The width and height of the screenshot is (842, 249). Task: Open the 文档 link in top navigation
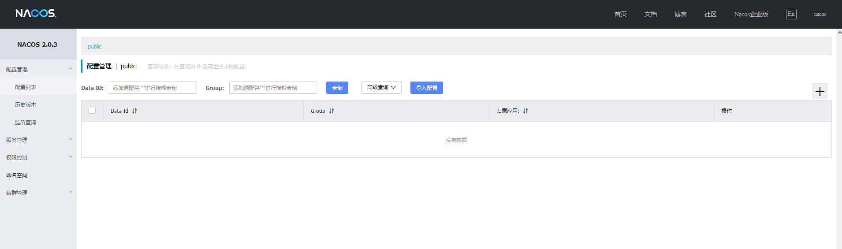click(650, 14)
